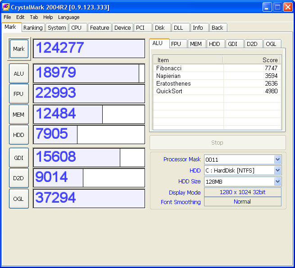
Task: Open the File menu
Action: click(x=7, y=17)
